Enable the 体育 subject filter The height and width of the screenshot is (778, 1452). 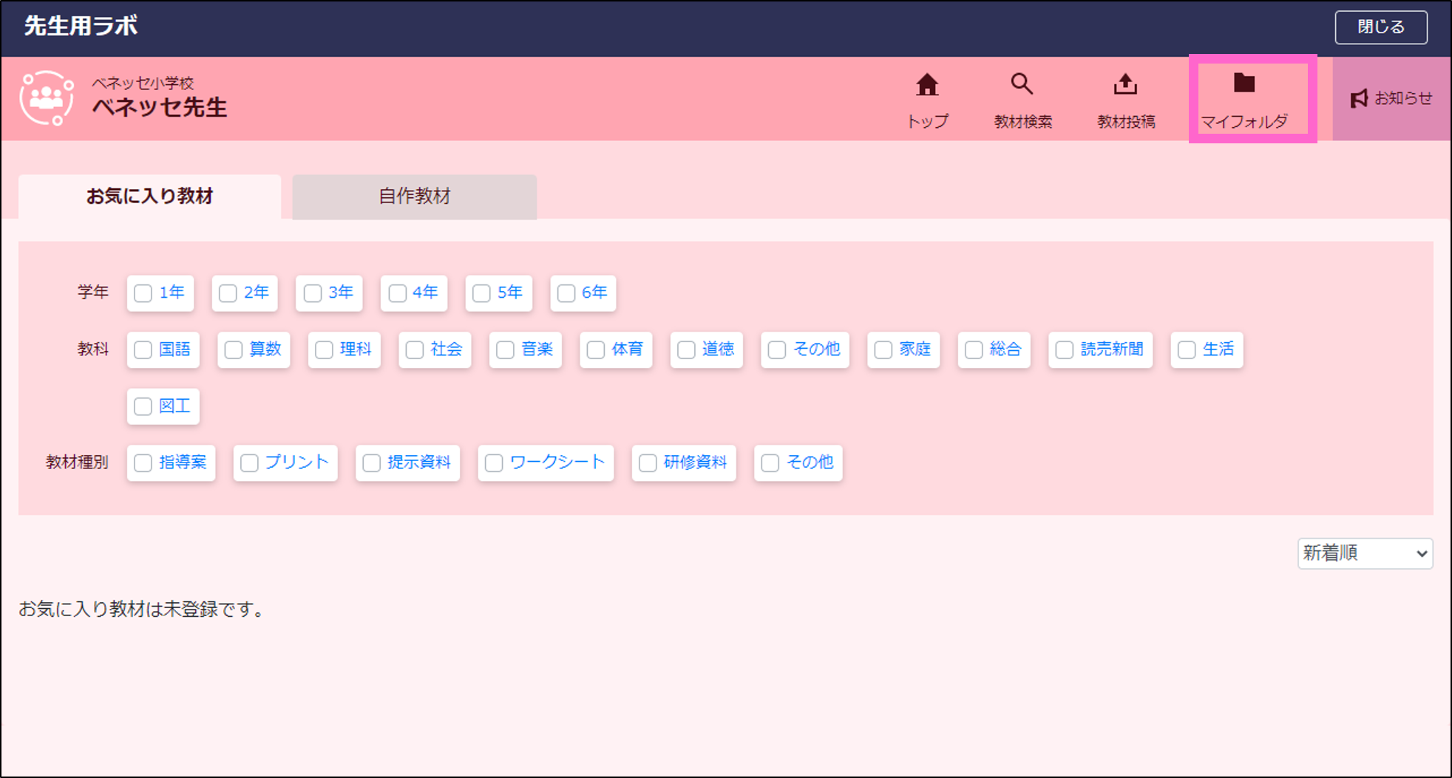pyautogui.click(x=595, y=349)
